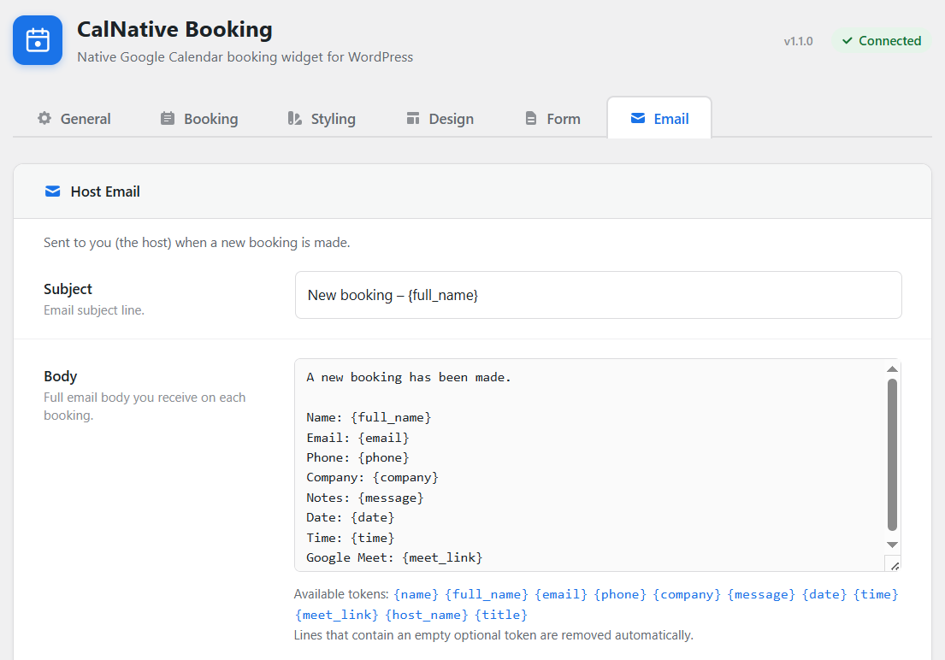Viewport: 945px width, 660px height.
Task: Click the Host Email envelope icon
Action: [52, 192]
